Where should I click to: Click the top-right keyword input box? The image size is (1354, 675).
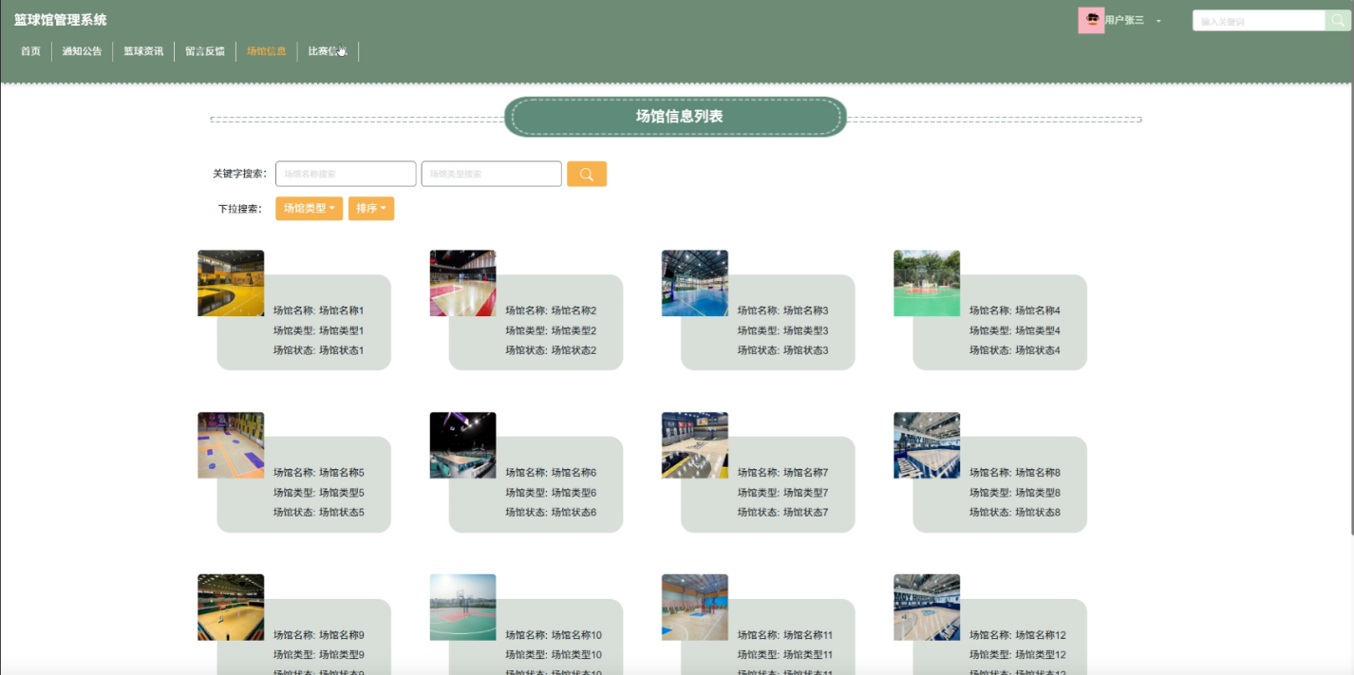click(1258, 21)
